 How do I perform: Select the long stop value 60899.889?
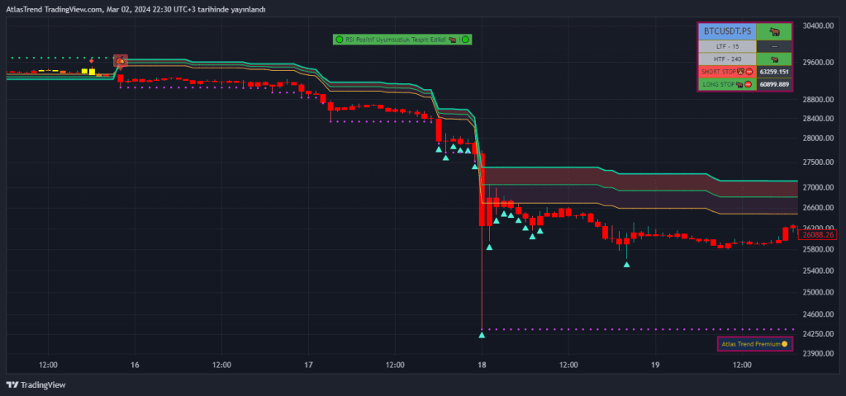click(x=773, y=85)
